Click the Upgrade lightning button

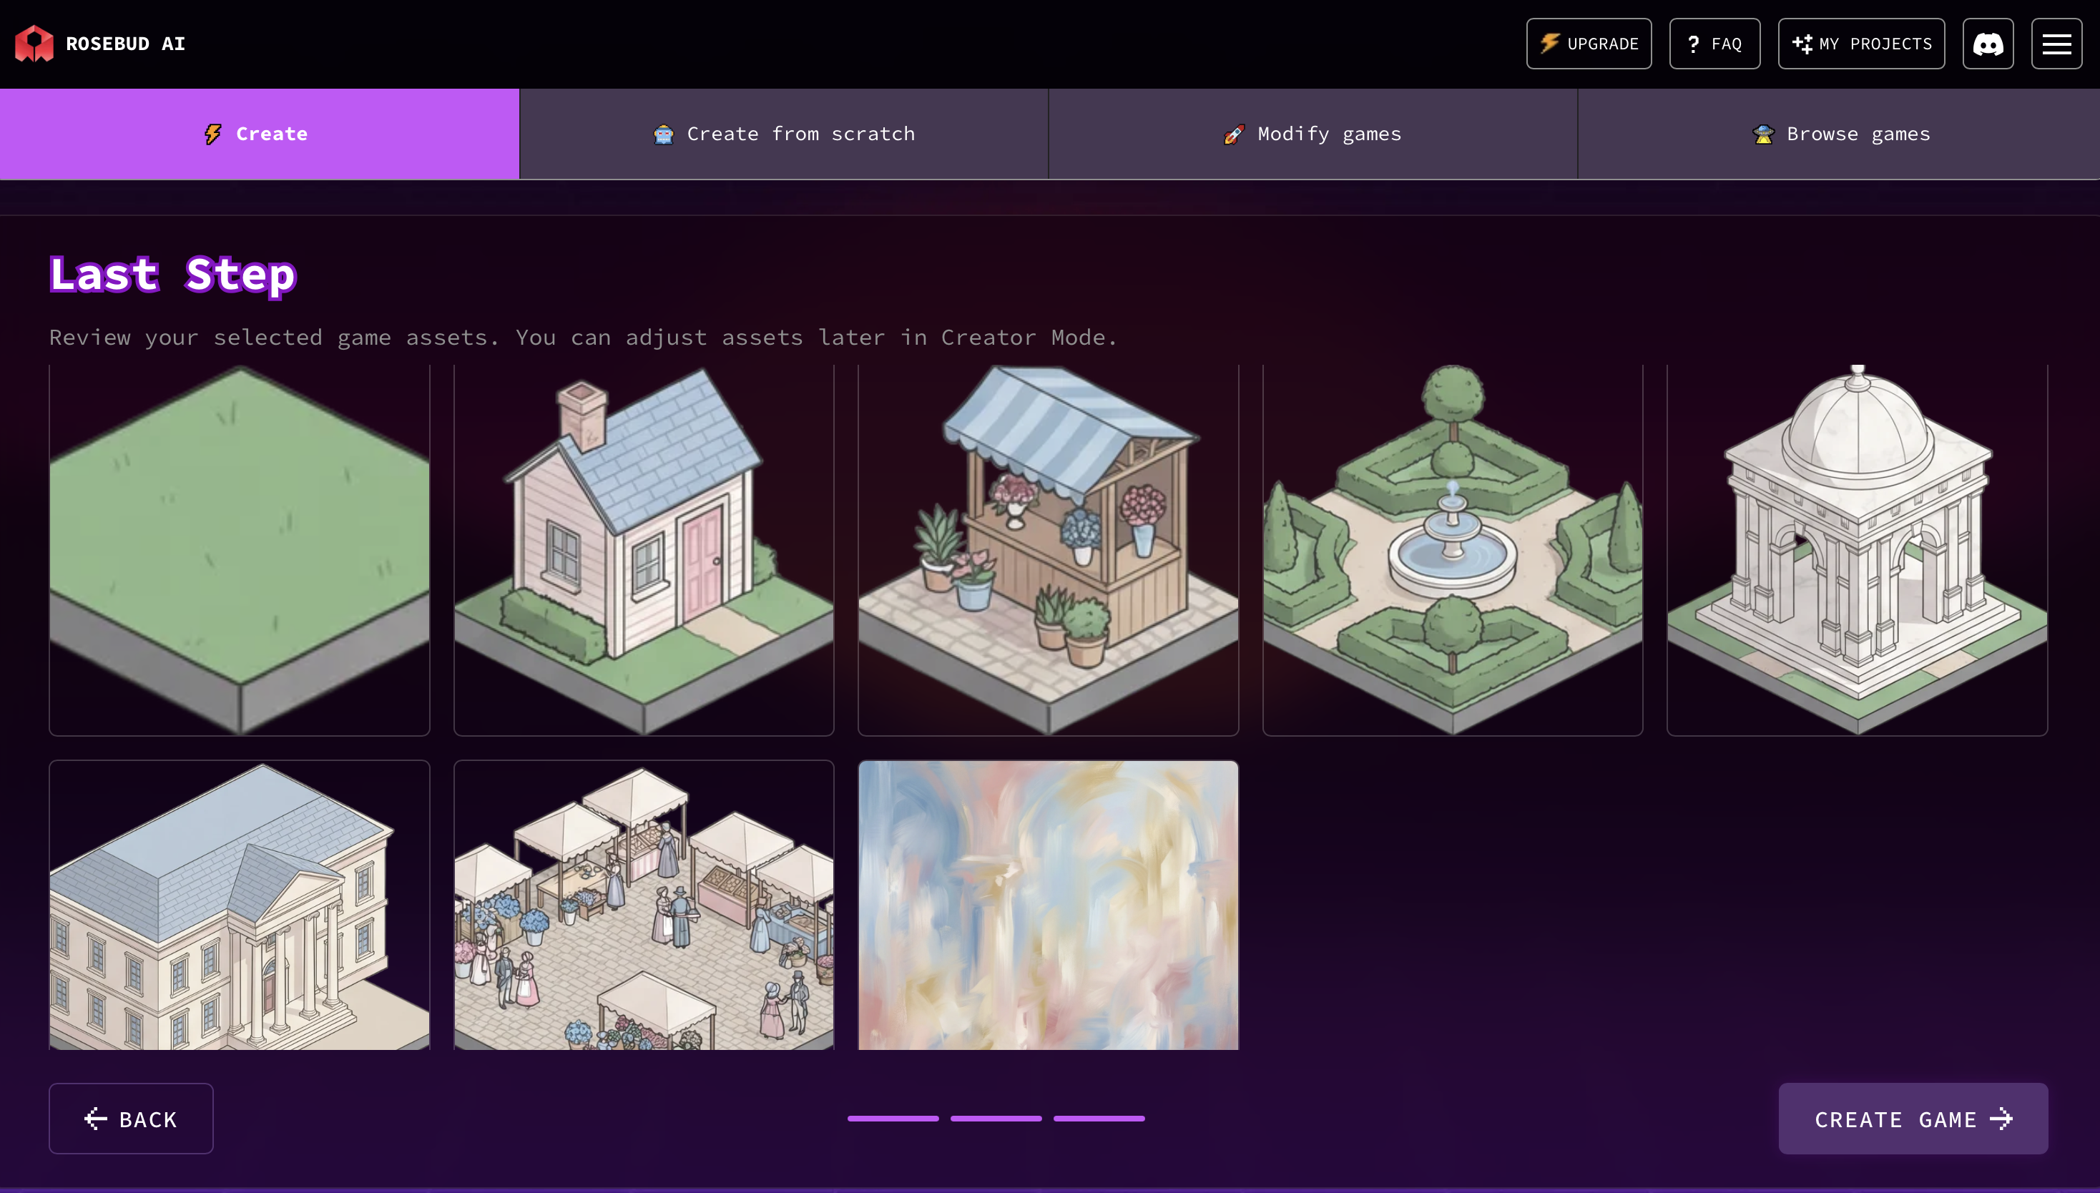pos(1588,44)
